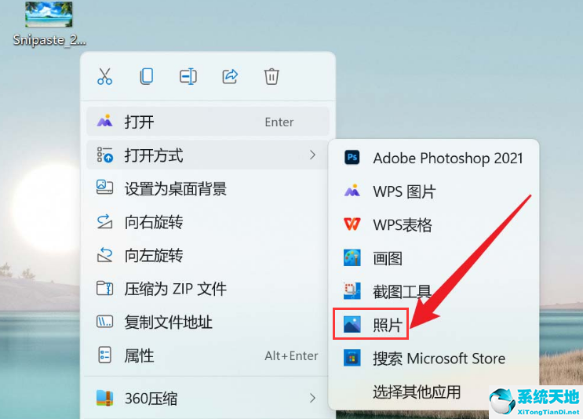The width and height of the screenshot is (583, 419).
Task: Open the image with 画图
Action: 388,257
